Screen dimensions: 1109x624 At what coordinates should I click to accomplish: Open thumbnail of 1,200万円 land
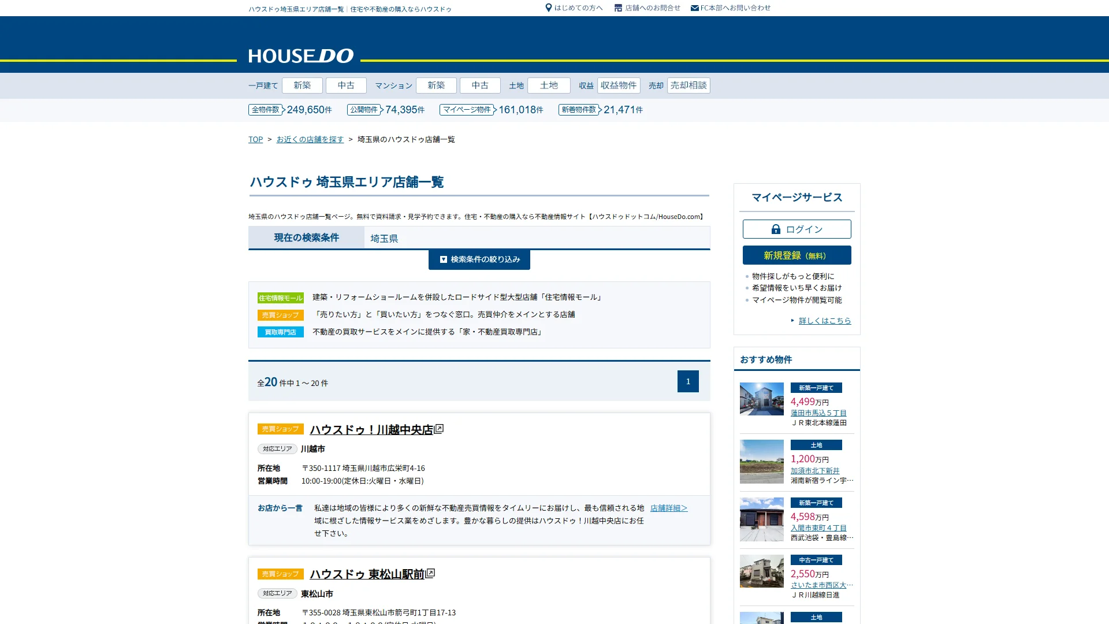[762, 462]
